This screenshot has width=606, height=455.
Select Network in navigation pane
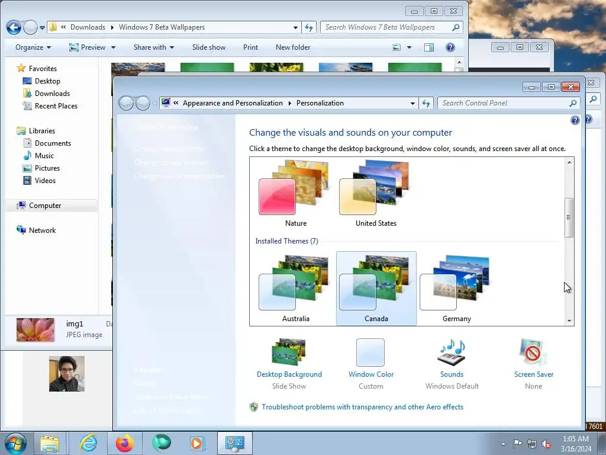[x=42, y=230]
